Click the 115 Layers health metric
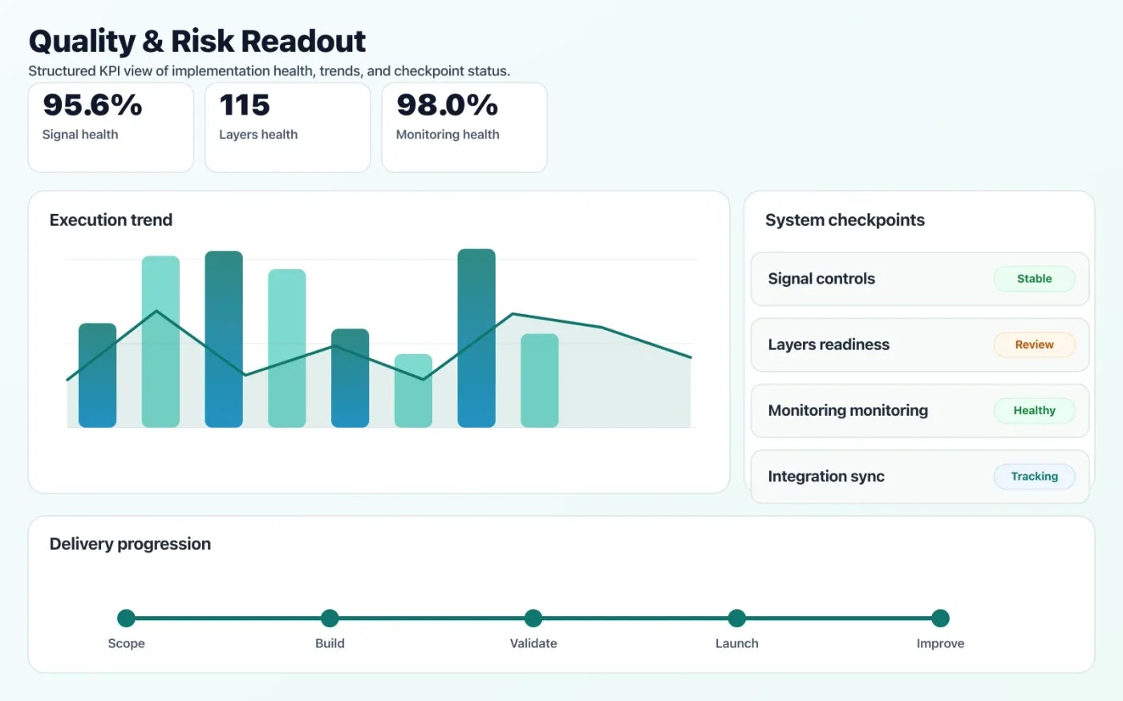 [287, 127]
